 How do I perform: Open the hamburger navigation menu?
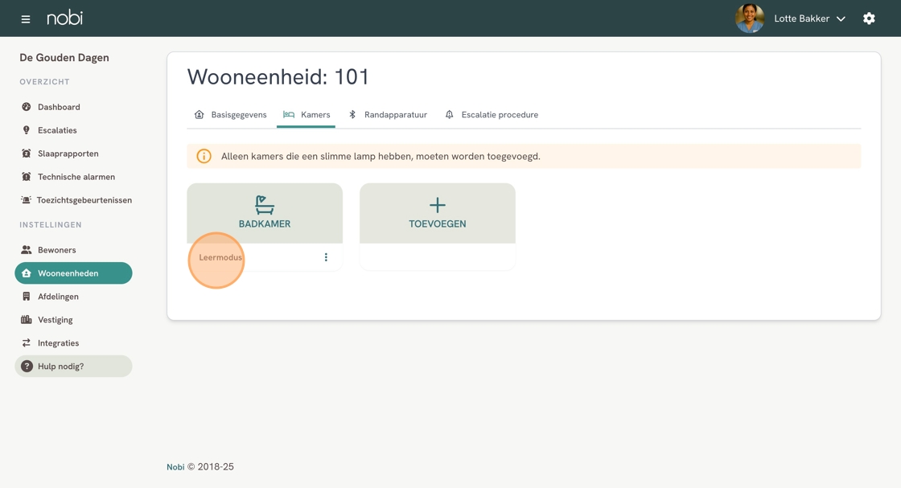pyautogui.click(x=26, y=18)
